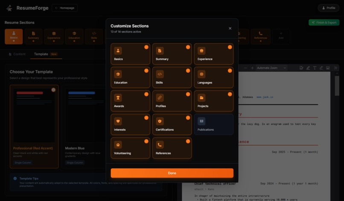
Task: Click the PDF preview vertical scrollbar
Action: point(337,86)
